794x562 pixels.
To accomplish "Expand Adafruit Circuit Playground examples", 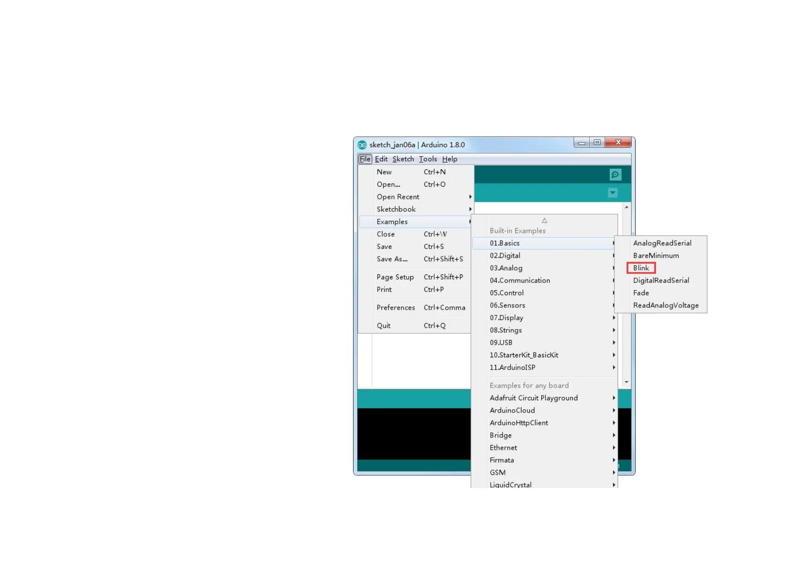I will (545, 398).
